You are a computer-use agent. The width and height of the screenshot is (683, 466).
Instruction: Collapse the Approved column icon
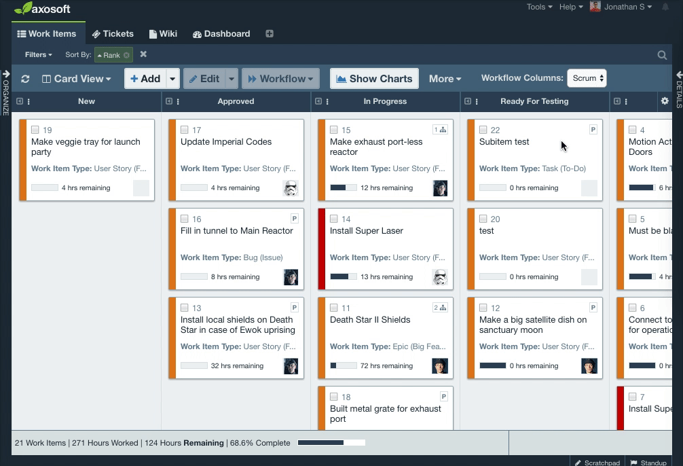[169, 101]
